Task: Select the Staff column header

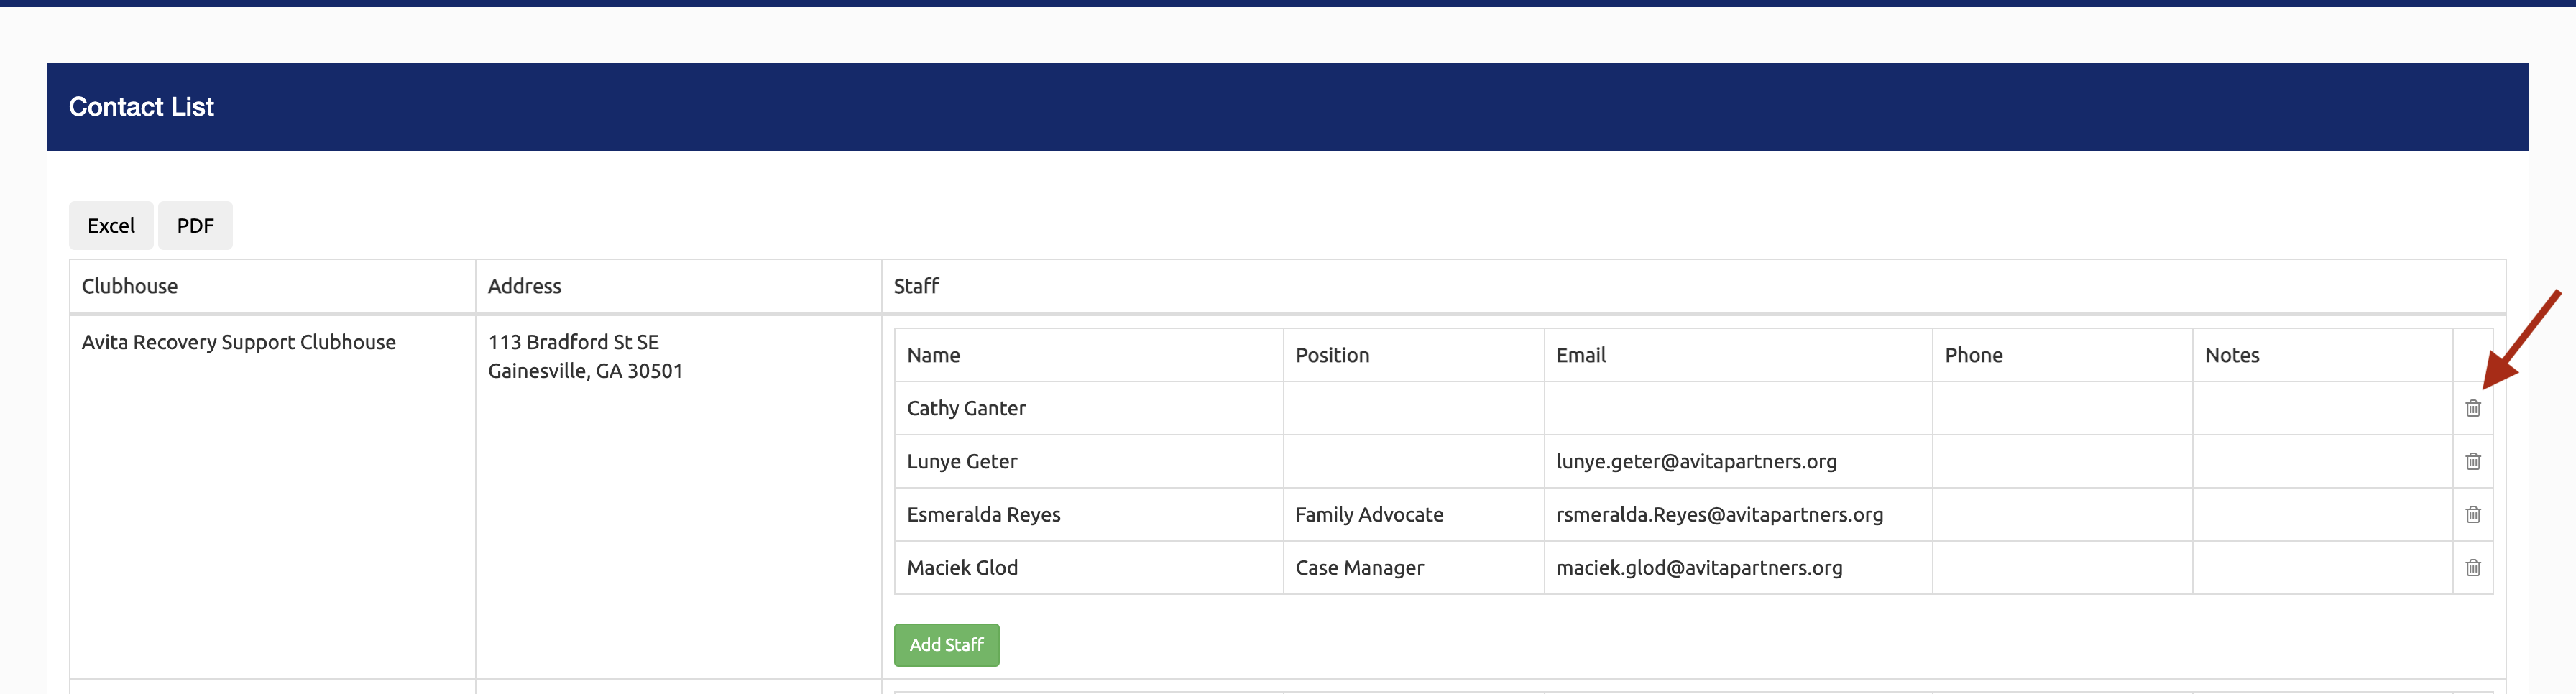Action: point(916,286)
